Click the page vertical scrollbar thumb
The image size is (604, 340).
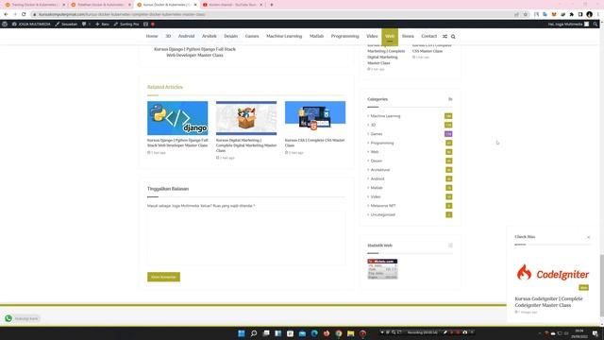[x=601, y=285]
